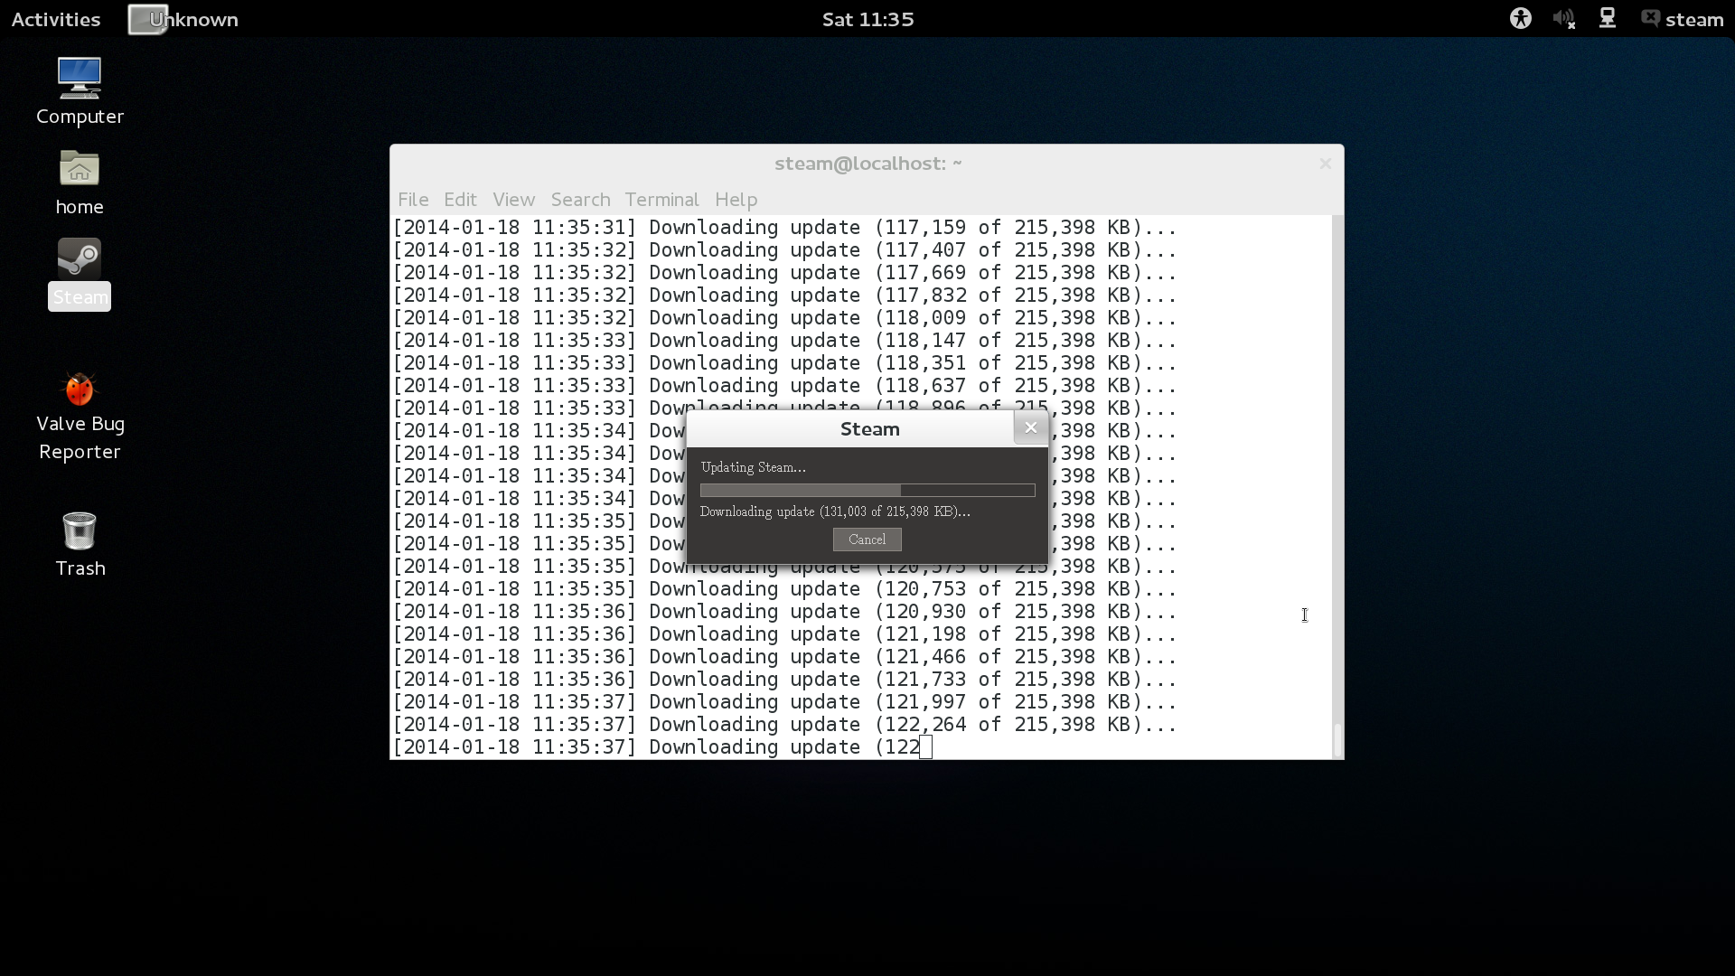Open the Terminal Edit menu
Image resolution: width=1735 pixels, height=976 pixels.
[x=459, y=198]
